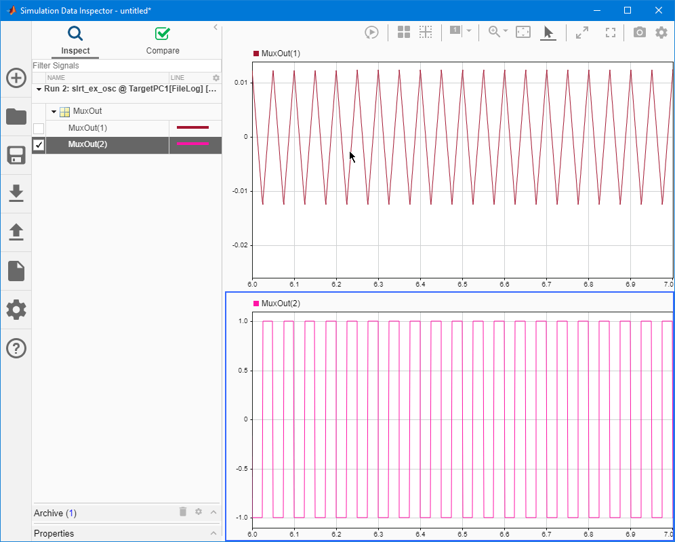Open the Simulation Data Inspector preferences gear
The image size is (675, 542).
pyautogui.click(x=661, y=32)
